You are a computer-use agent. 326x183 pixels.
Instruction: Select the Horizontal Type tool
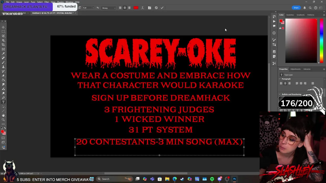[x=3, y=102]
